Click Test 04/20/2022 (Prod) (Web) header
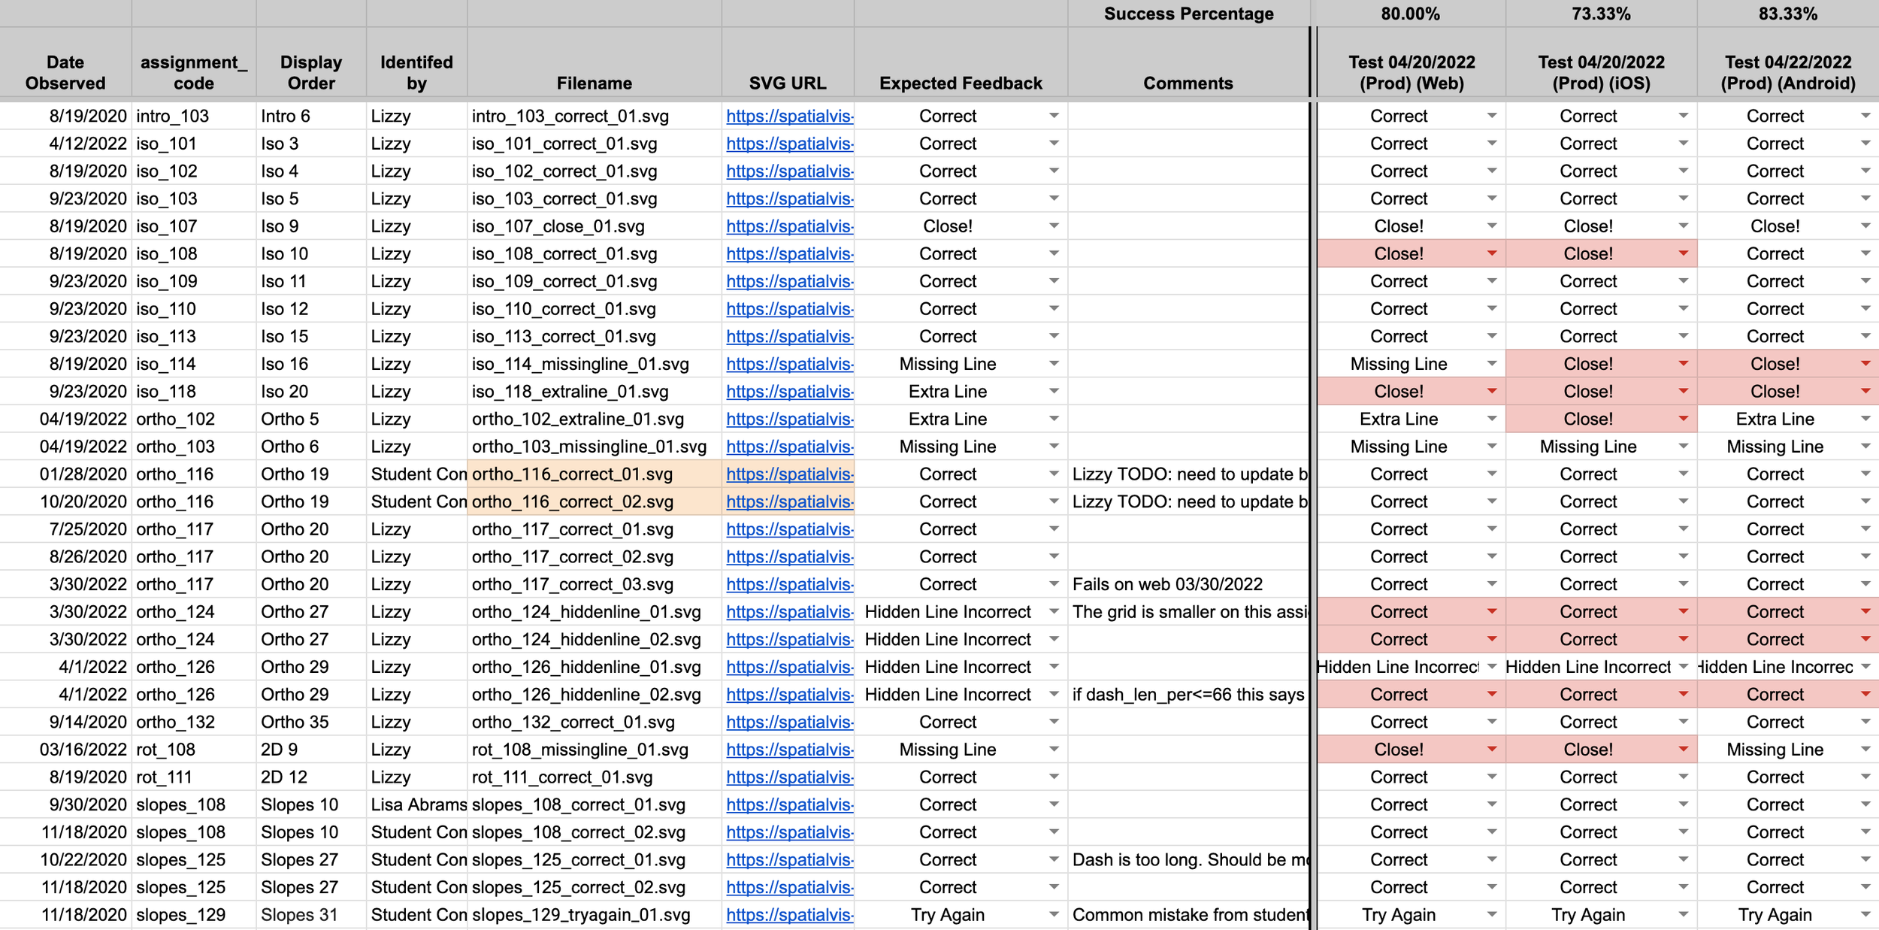The image size is (1879, 930). click(x=1412, y=63)
